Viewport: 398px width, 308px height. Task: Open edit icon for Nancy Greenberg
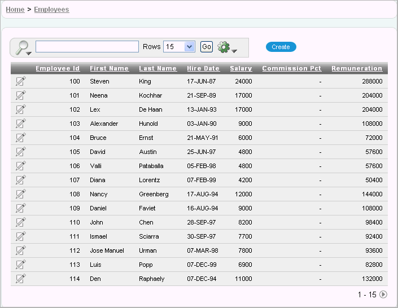tap(21, 194)
